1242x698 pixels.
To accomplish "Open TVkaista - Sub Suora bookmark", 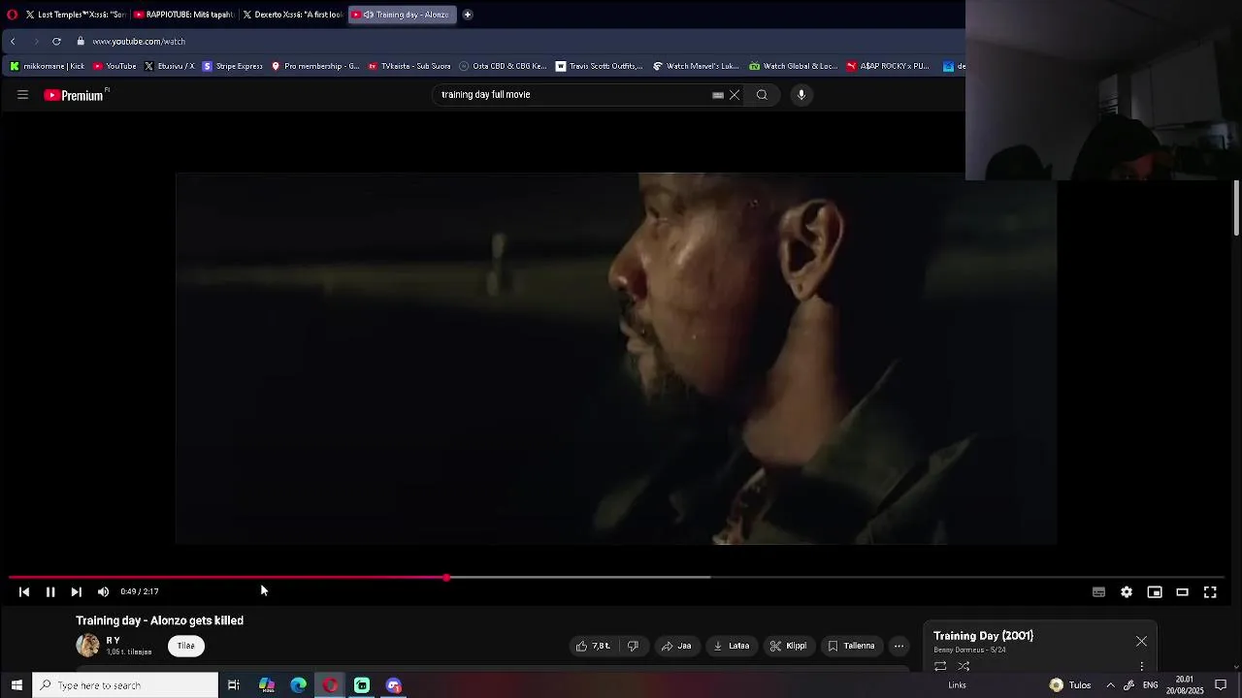I will click(409, 66).
